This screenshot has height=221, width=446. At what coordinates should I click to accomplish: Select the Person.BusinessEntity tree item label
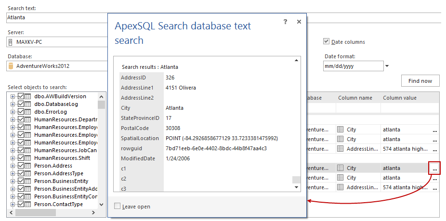61,181
